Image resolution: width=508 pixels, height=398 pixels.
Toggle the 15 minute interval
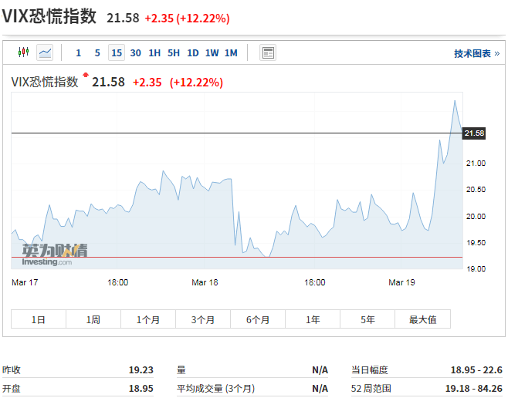(117, 52)
